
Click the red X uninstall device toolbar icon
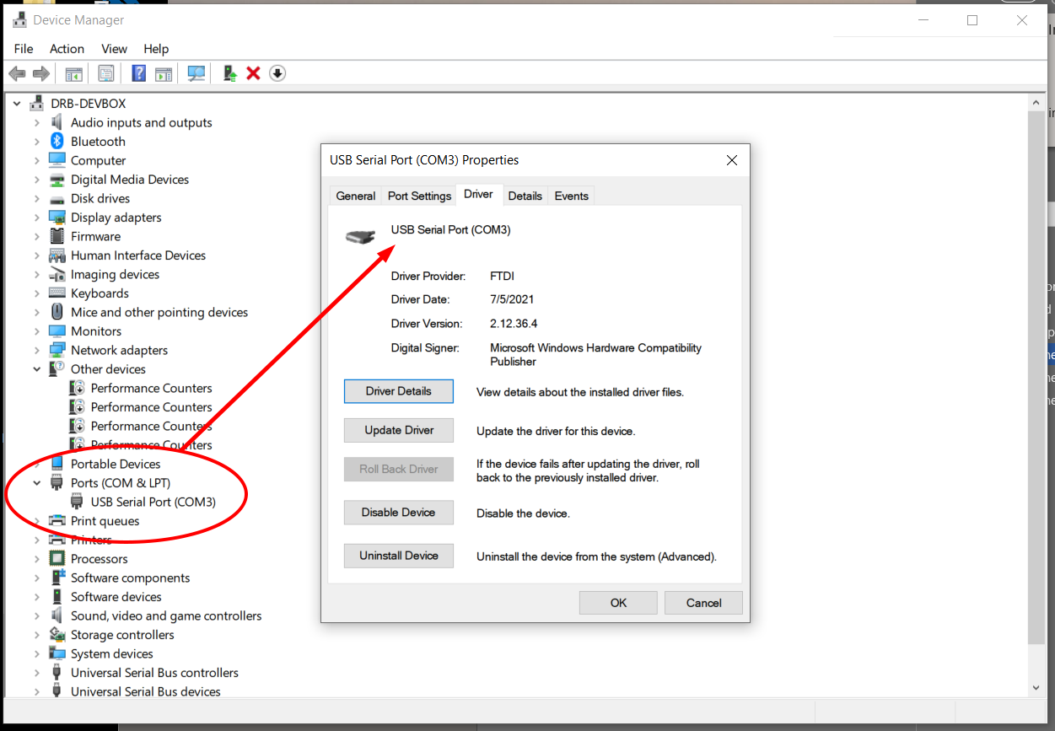pos(253,73)
